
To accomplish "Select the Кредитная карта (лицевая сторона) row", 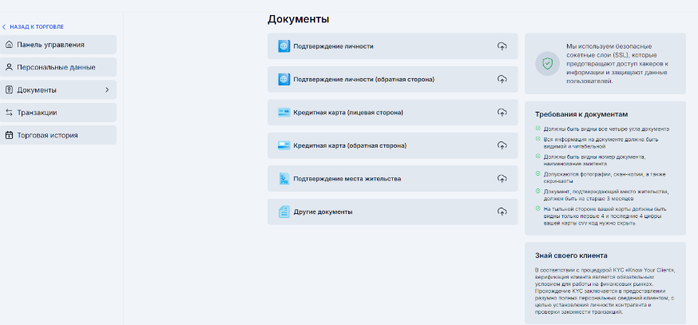I will click(x=393, y=112).
